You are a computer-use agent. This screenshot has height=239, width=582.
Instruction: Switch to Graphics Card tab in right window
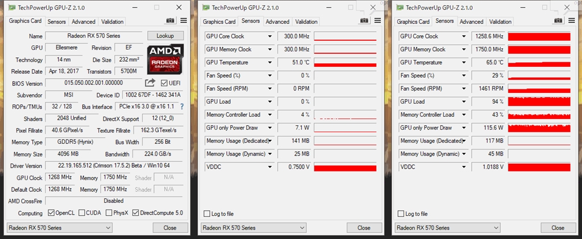tap(414, 22)
